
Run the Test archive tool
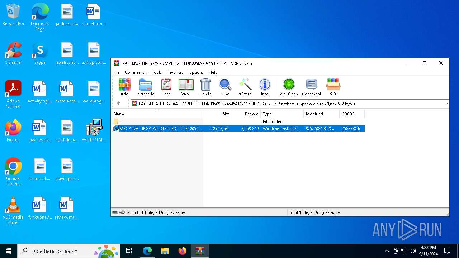166,87
